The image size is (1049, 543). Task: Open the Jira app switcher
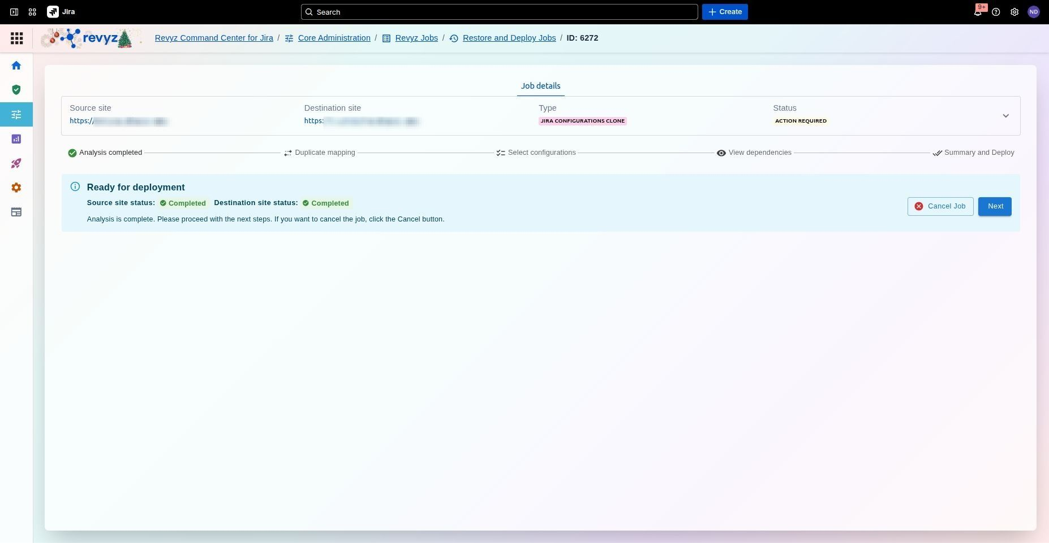click(x=32, y=12)
